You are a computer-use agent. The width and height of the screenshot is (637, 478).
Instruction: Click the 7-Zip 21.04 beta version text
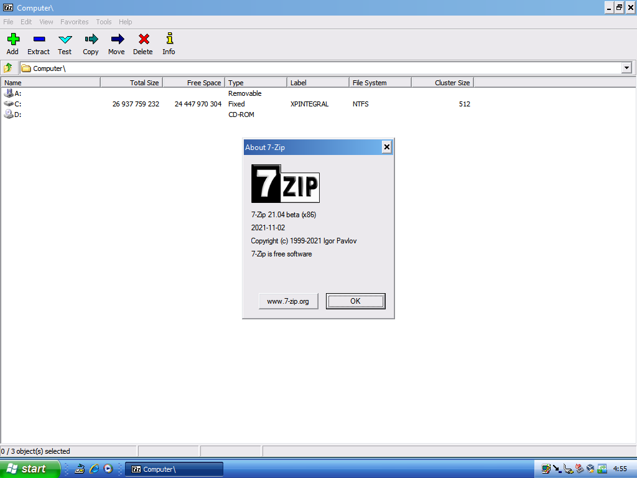click(284, 215)
